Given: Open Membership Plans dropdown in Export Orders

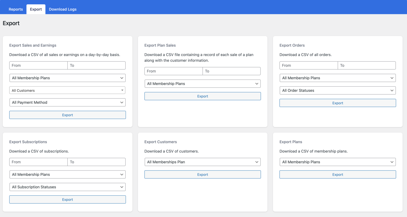Looking at the screenshot, I should point(338,78).
